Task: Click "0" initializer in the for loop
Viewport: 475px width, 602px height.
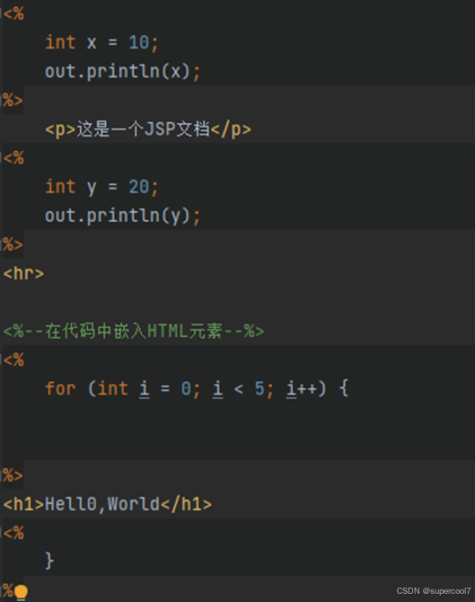Action: 186,388
